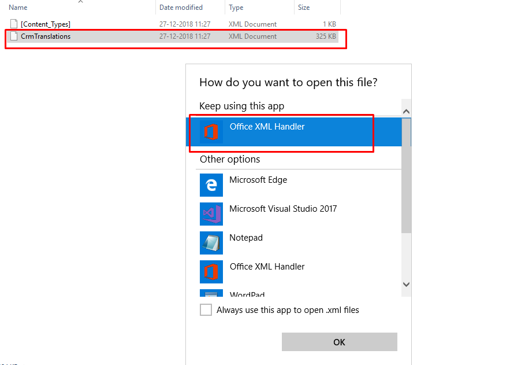Click the scroll up arrow in the app list
525x365 pixels.
click(x=406, y=112)
